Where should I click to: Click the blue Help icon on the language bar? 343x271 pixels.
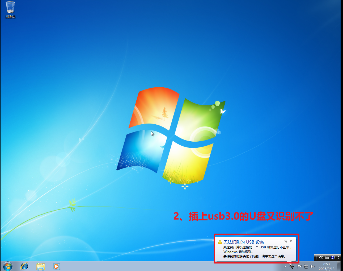332,258
